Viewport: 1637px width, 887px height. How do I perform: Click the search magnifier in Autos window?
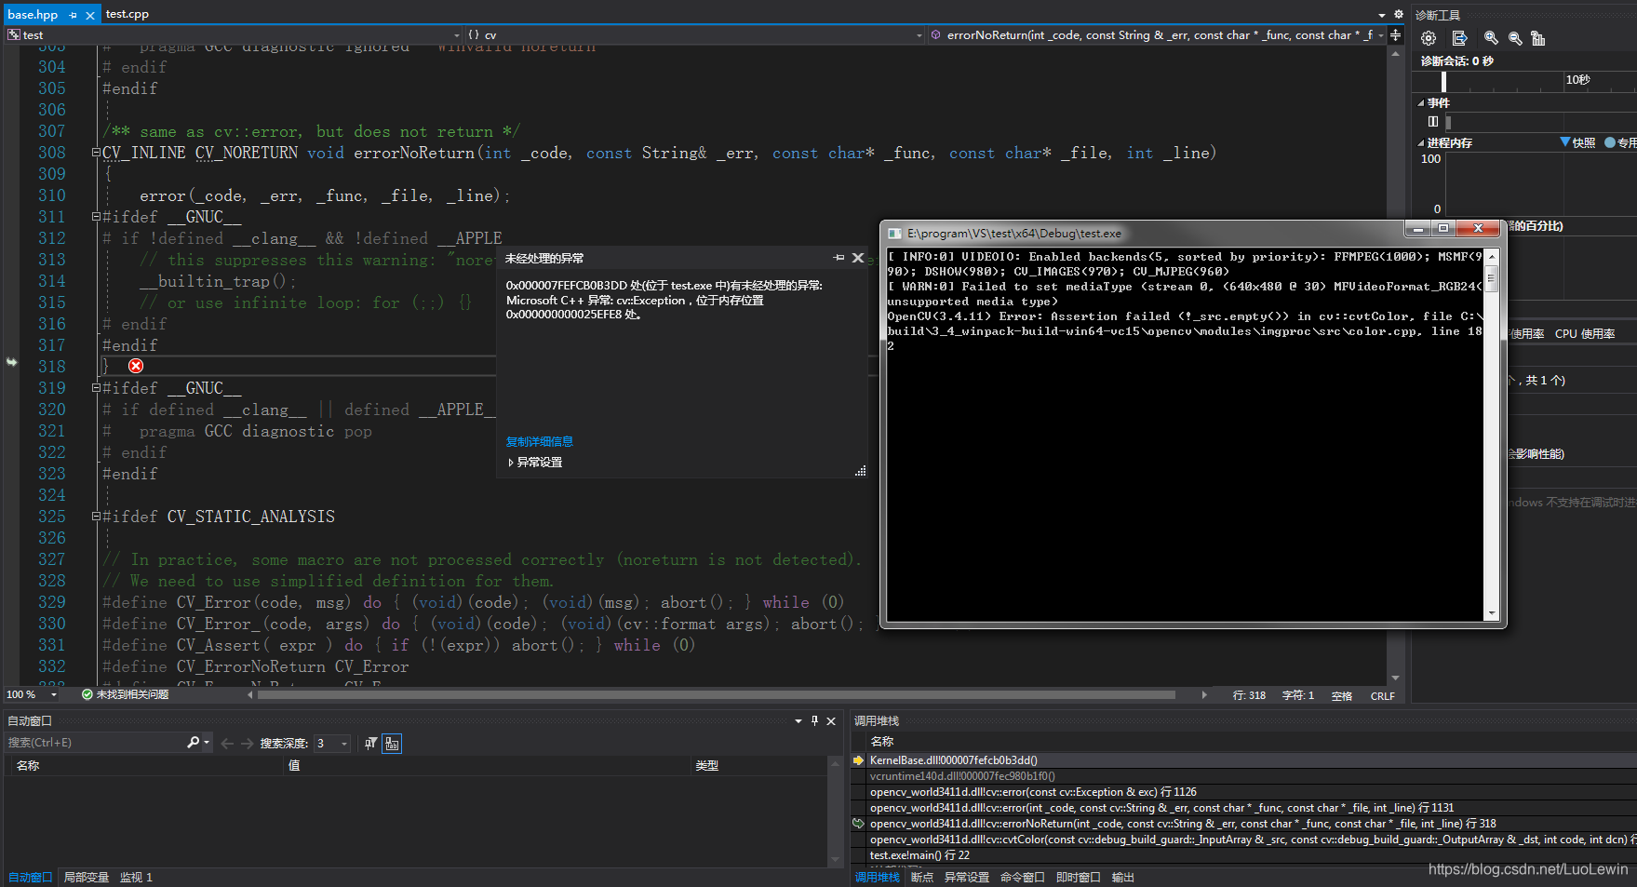[x=193, y=743]
